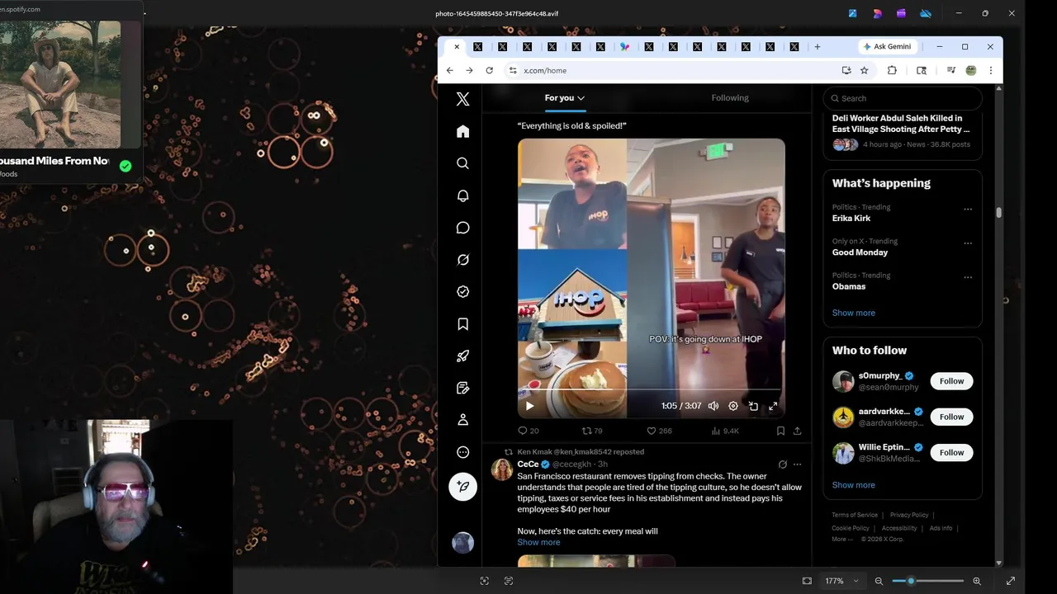Seek on IHOP video progress bar
Image resolution: width=1057 pixels, height=594 pixels.
pos(651,389)
